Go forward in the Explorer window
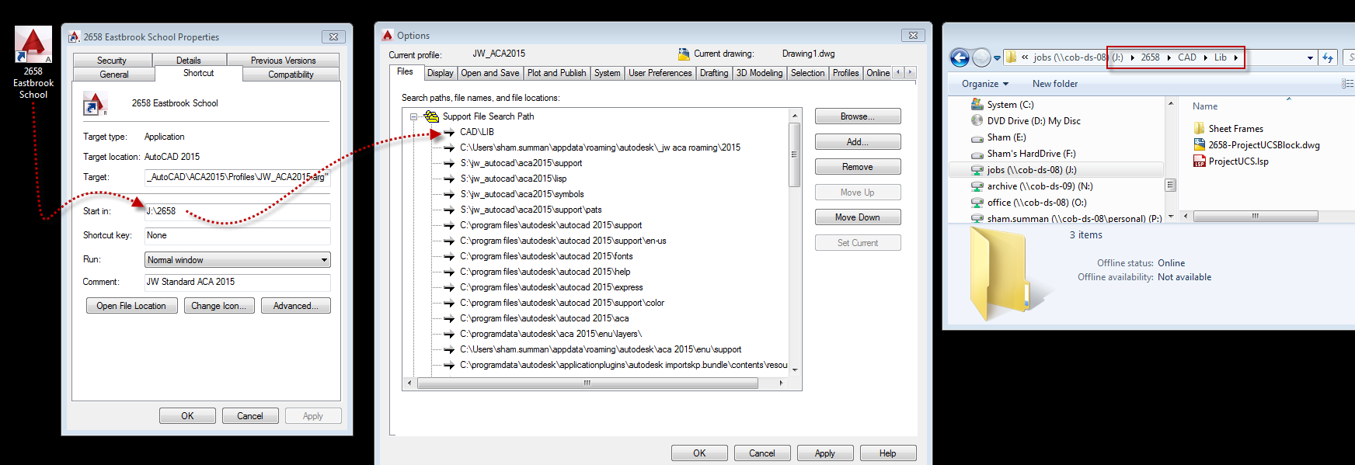This screenshot has height=465, width=1355. [x=981, y=57]
